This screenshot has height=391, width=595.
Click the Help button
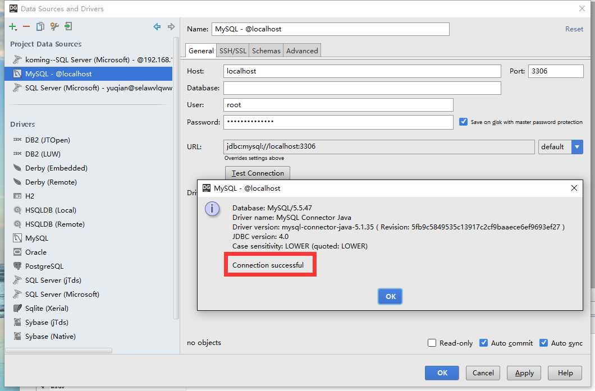tap(565, 373)
